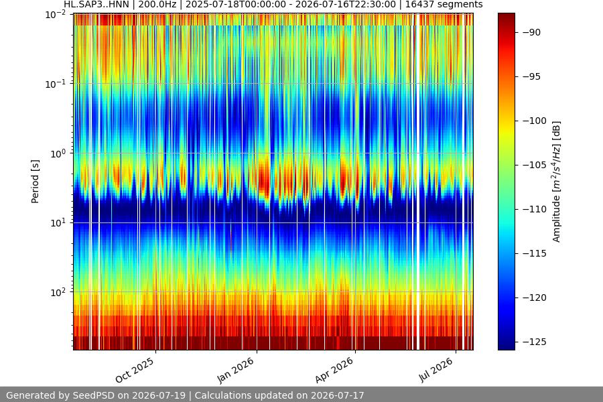Click the colorbar '-115' tick label
603x402 pixels.
(535, 253)
